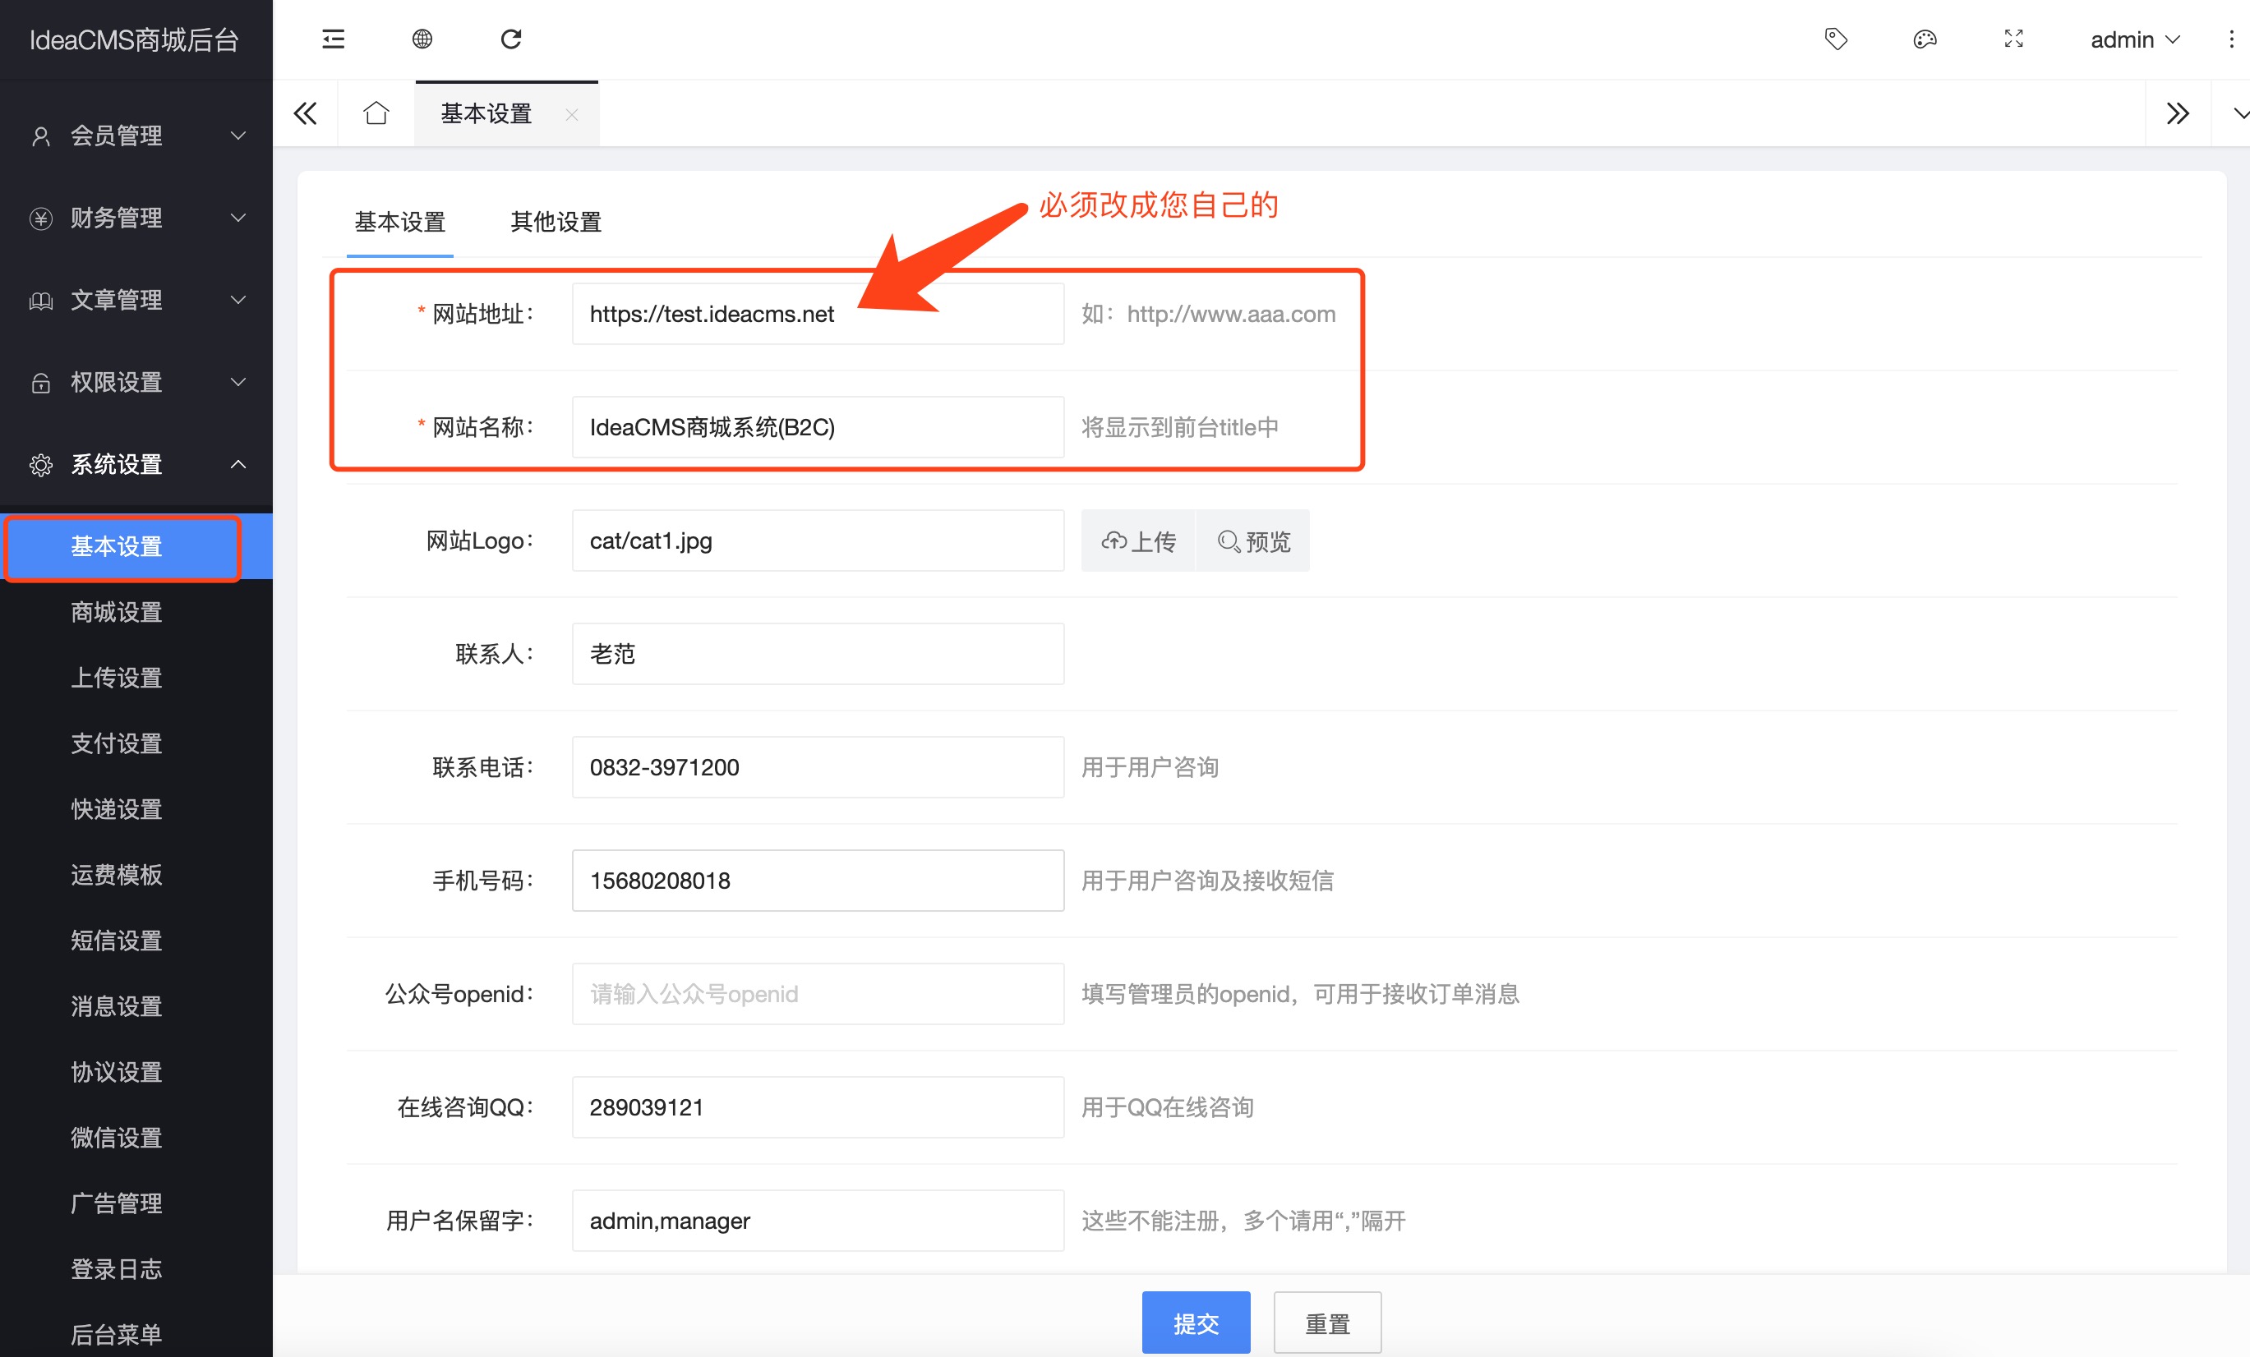Open the theme palette icon

tap(1924, 39)
